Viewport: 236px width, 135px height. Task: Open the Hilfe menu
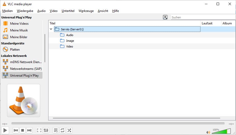[x=115, y=11]
